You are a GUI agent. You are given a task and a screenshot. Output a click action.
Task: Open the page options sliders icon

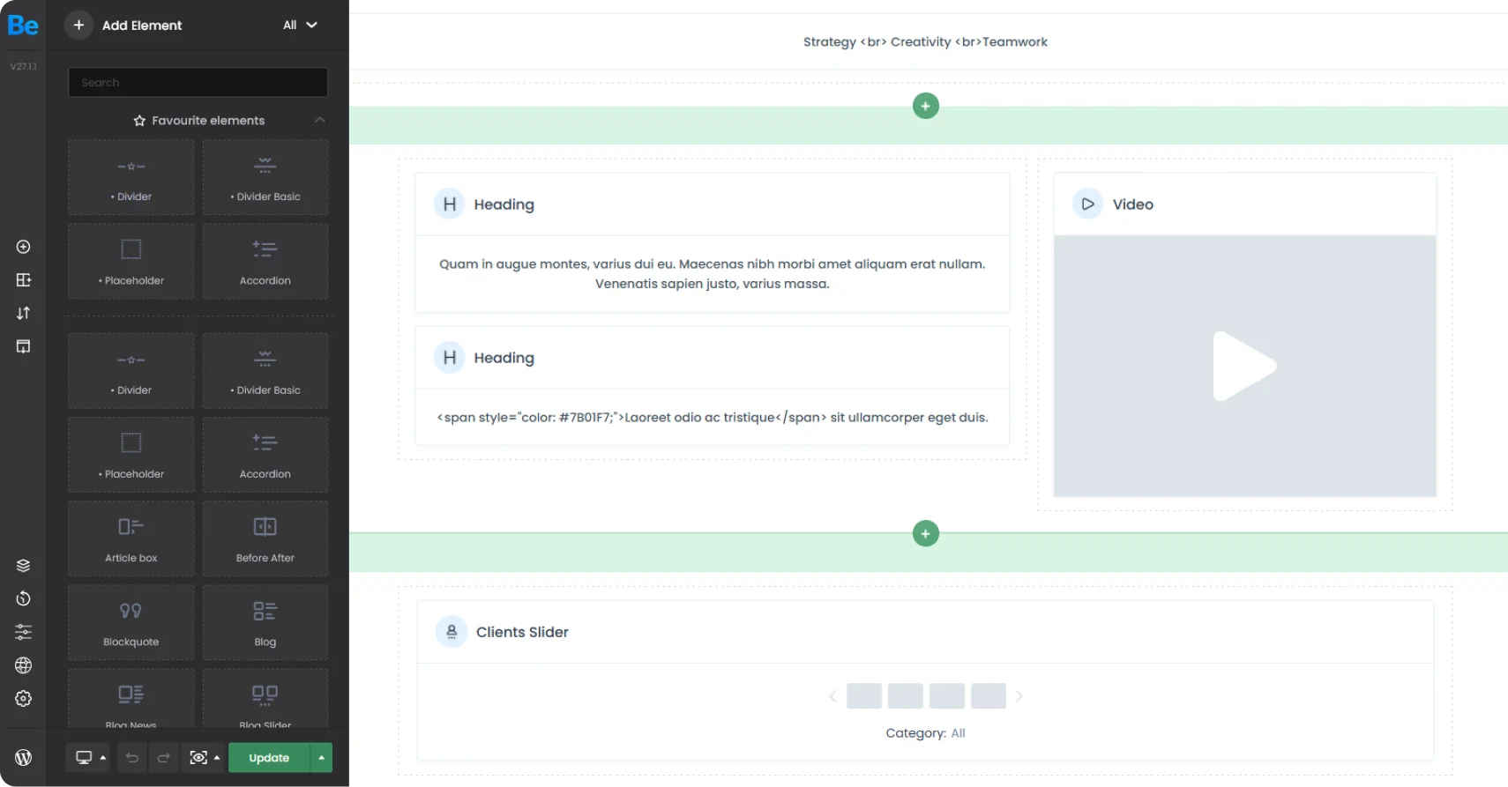point(24,632)
